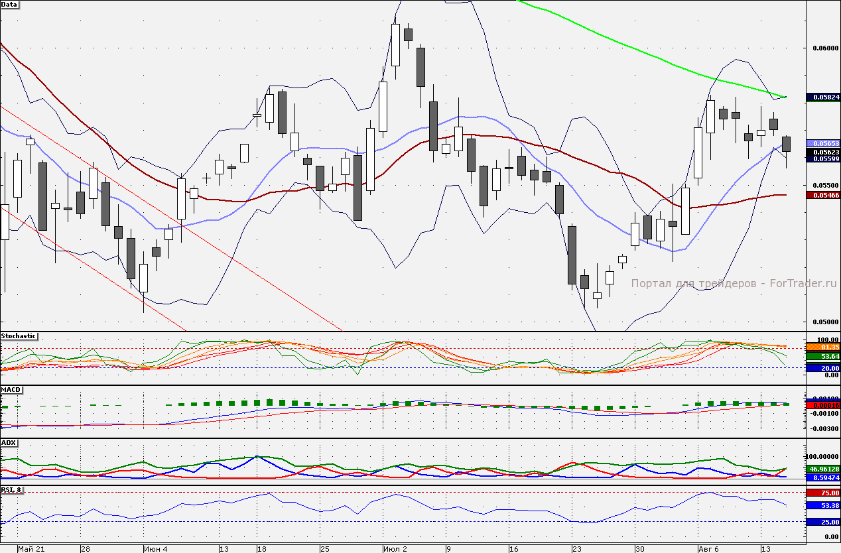Click the 25 date label on time axis
Image resolution: width=841 pixels, height=553 pixels.
[324, 549]
